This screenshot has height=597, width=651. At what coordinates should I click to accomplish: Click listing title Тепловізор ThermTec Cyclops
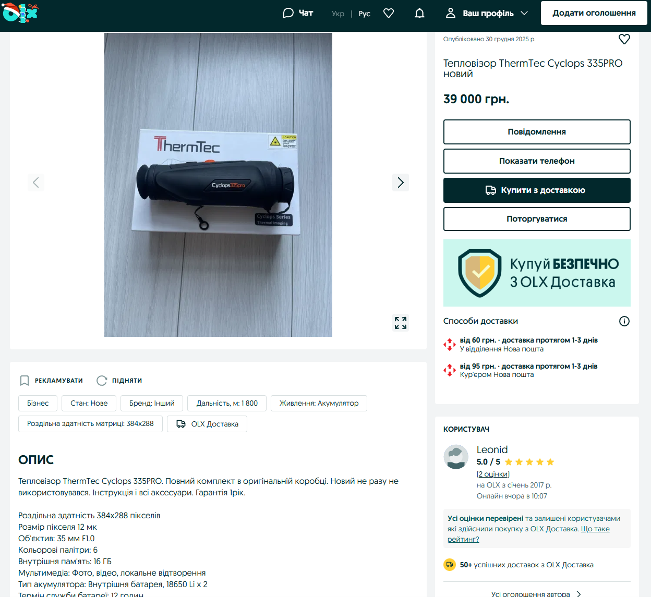pyautogui.click(x=533, y=68)
